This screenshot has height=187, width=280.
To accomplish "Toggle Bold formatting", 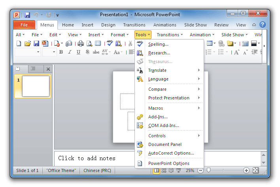I will tap(61, 52).
